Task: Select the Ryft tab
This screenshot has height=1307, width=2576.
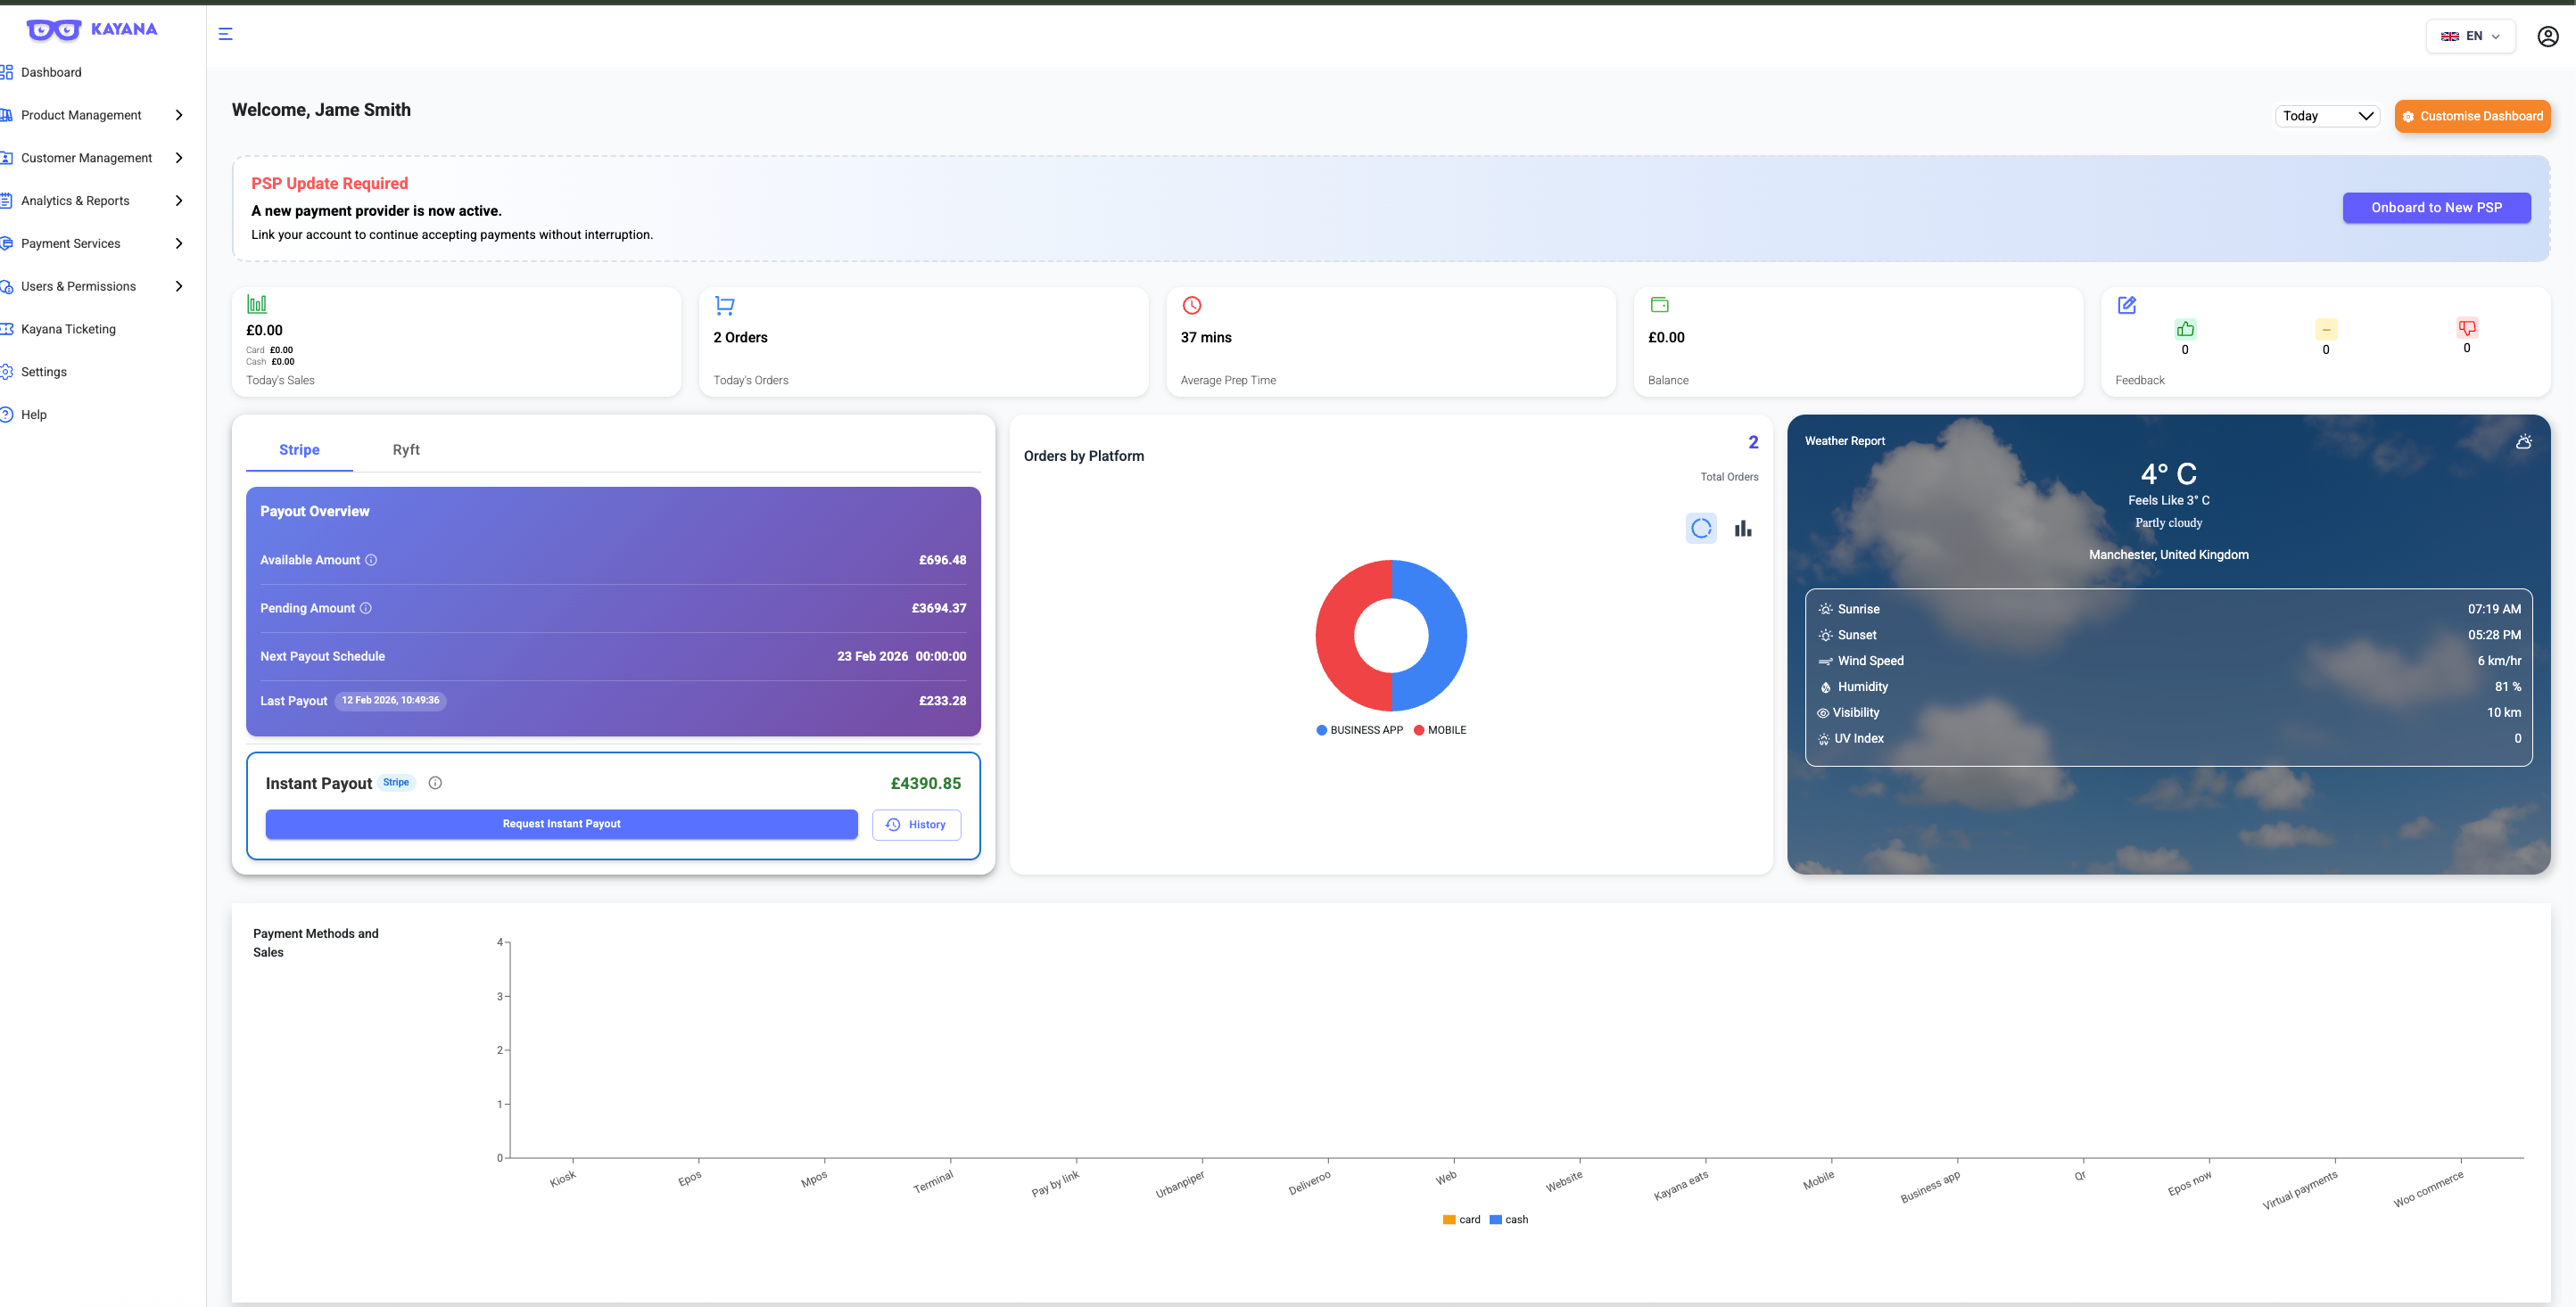Action: click(406, 449)
